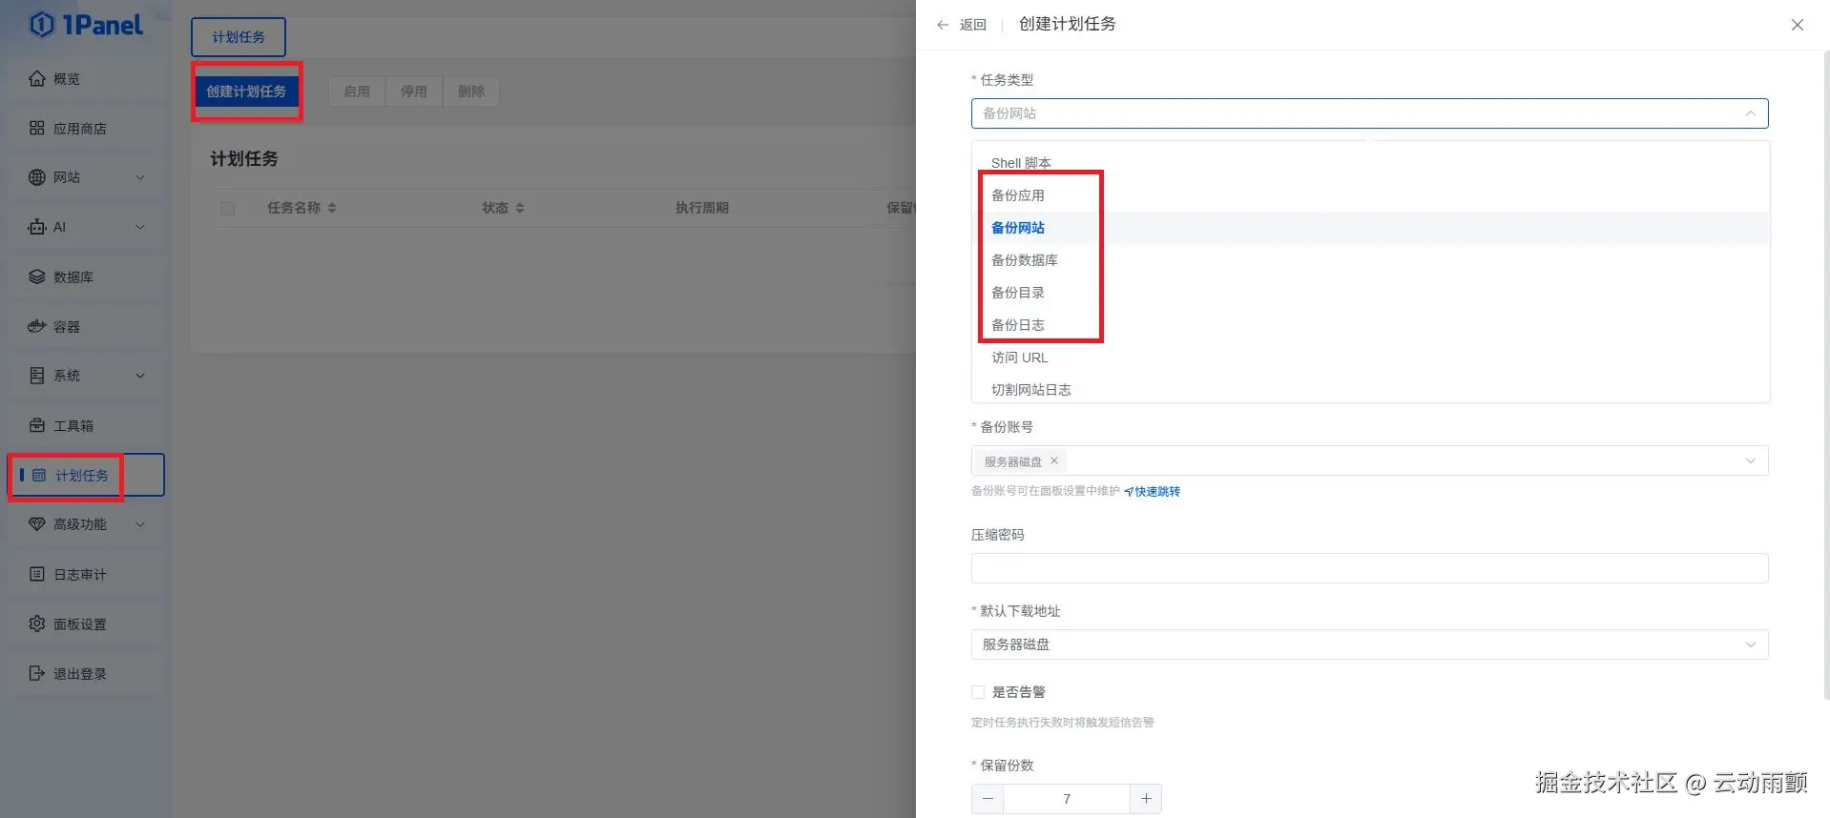
Task: Click the 1Panel logo icon
Action: pyautogui.click(x=42, y=24)
